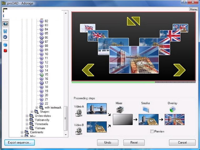Click the monitor view icon in left sidebar
This screenshot has width=200, height=150.
[x=5, y=24]
